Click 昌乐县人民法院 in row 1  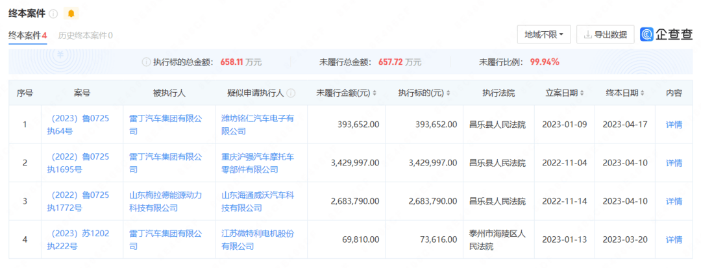pyautogui.click(x=497, y=125)
